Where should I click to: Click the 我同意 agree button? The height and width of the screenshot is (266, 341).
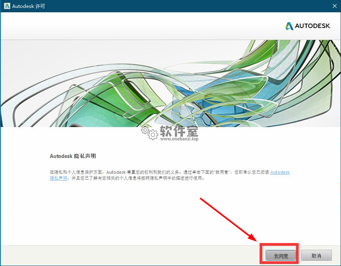281,256
